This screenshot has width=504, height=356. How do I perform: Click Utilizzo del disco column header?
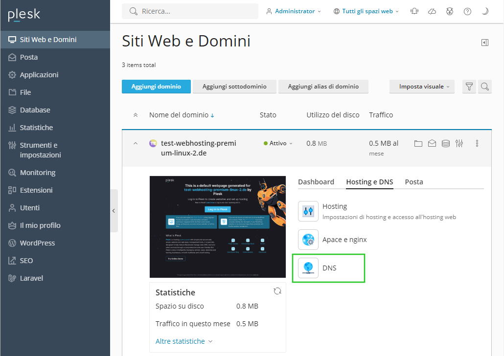(333, 115)
